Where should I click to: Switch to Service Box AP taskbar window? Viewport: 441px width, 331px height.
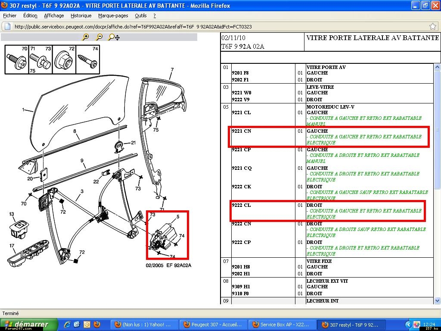pyautogui.click(x=282, y=325)
